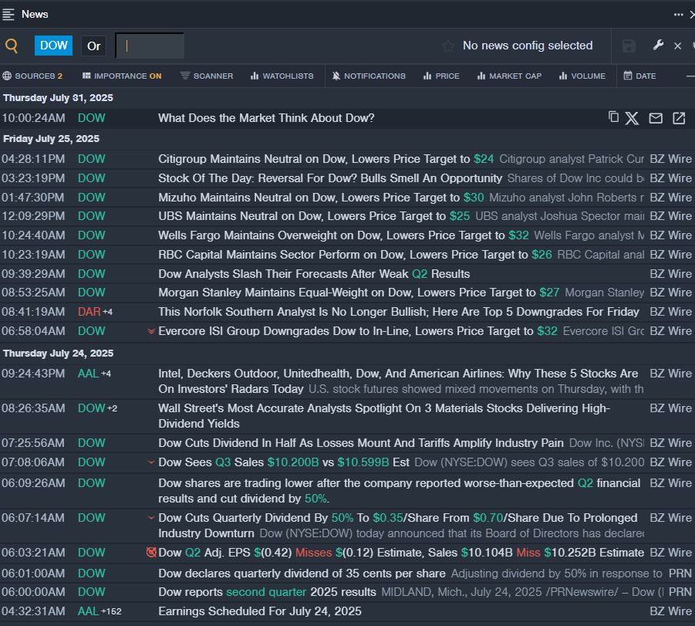The height and width of the screenshot is (626, 695).
Task: Click the News panel menu icon
Action: (8, 15)
